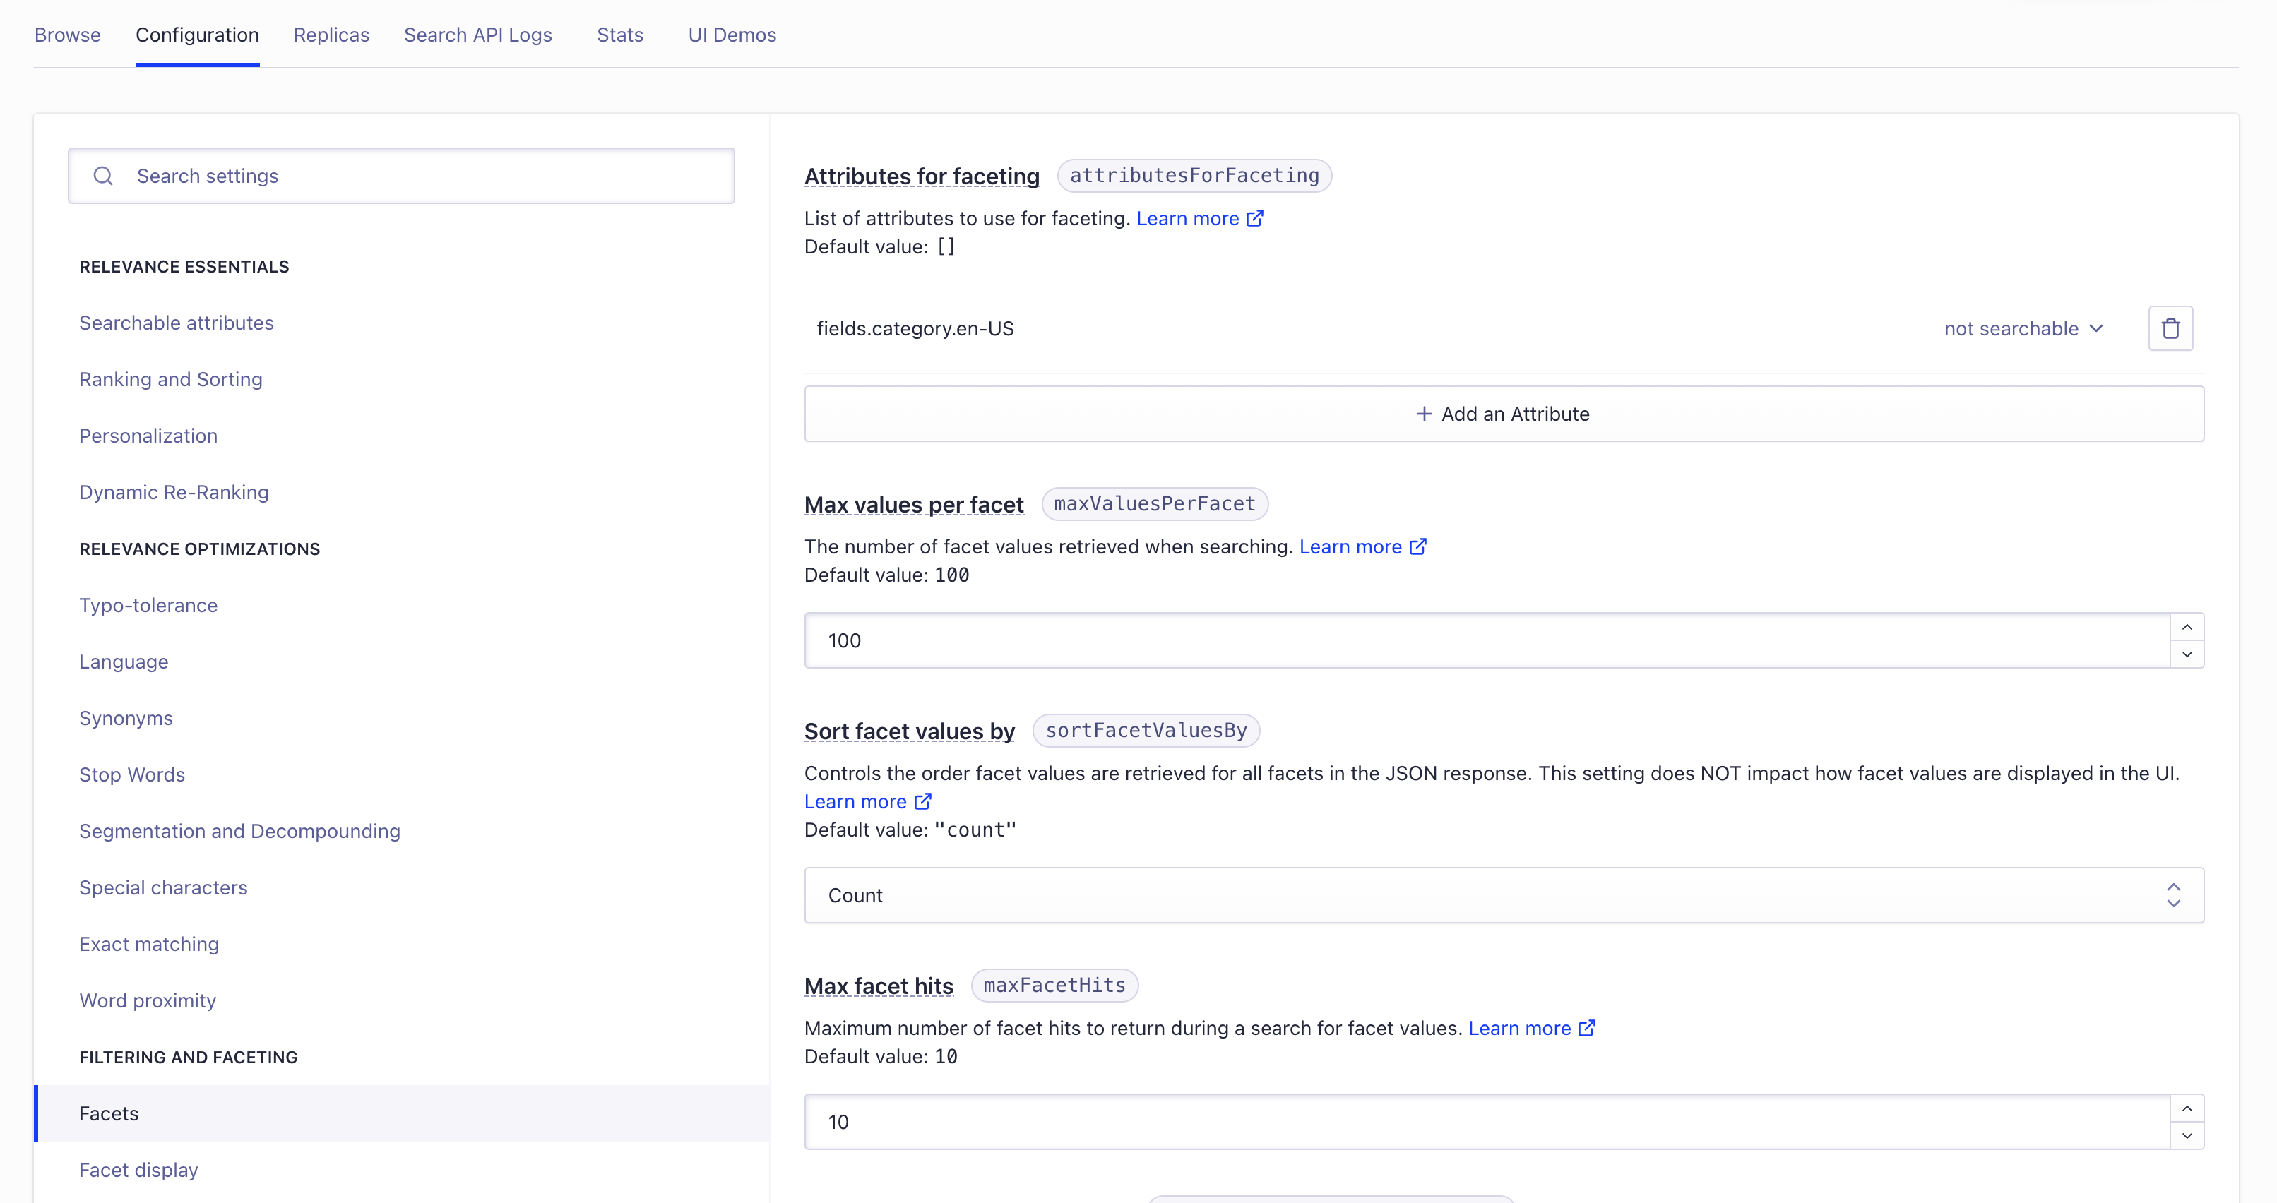Open the Typo-tolerance settings section
Viewport: 2277px width, 1203px height.
click(148, 604)
